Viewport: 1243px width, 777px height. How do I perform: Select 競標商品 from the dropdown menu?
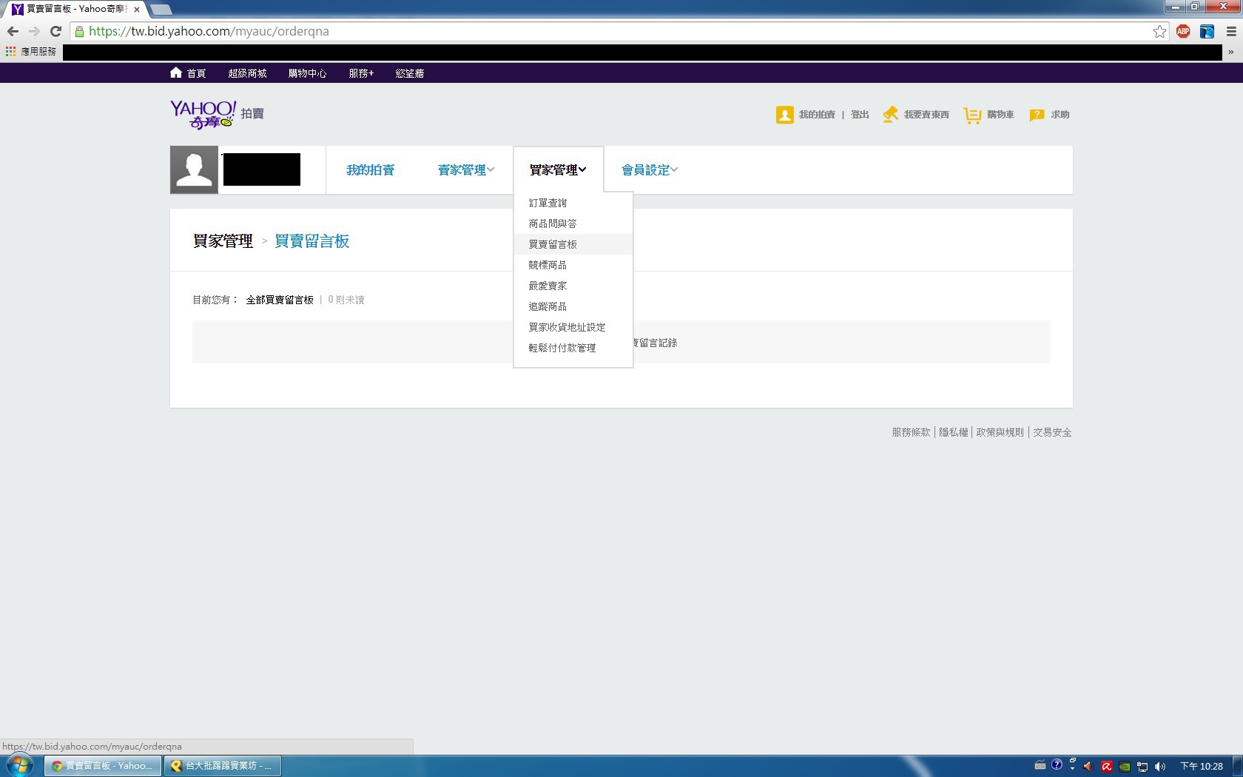tap(573, 265)
